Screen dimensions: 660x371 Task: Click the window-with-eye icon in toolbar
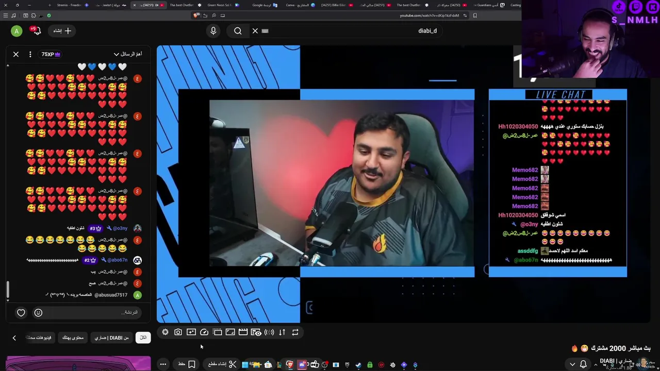pos(256,332)
